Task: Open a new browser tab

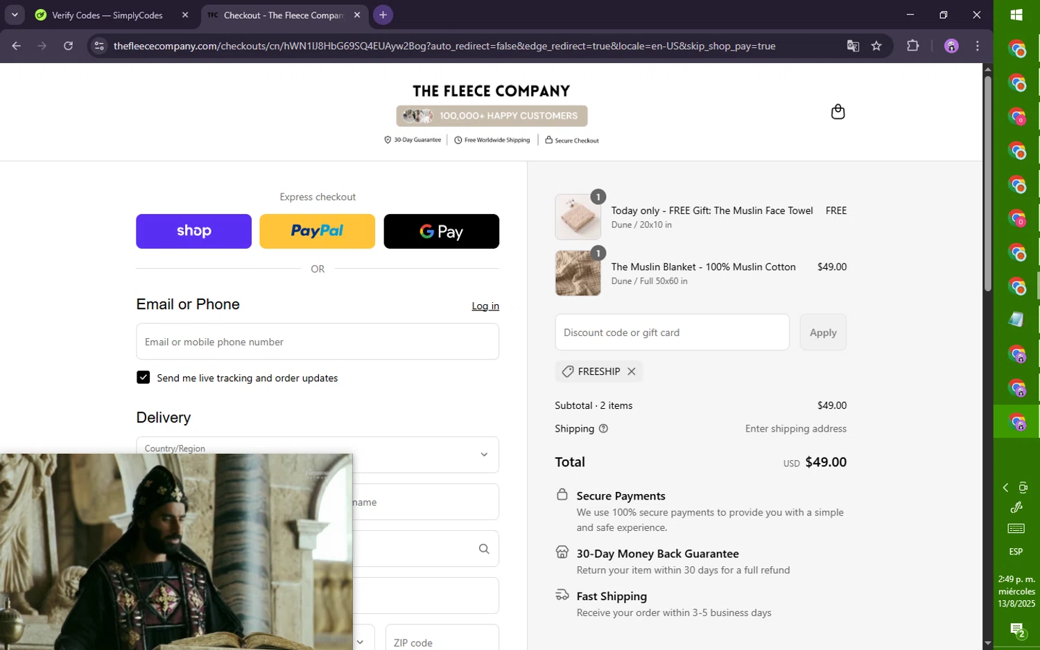Action: coord(383,15)
